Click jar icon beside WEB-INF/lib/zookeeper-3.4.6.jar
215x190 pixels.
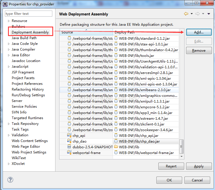tap(116, 130)
